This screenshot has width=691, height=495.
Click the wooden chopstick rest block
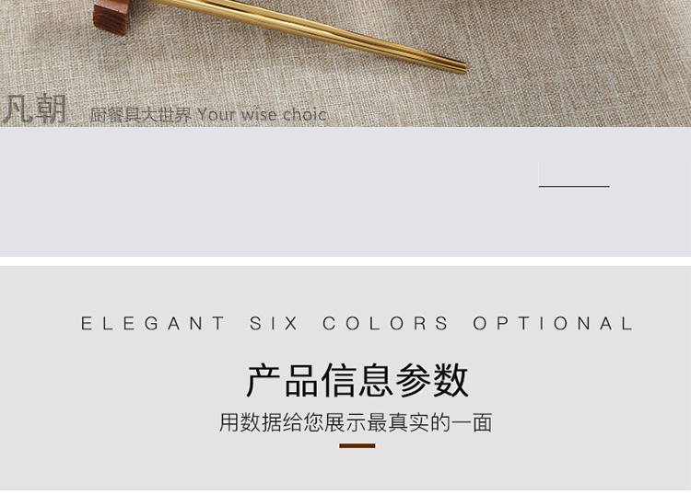coord(111,16)
